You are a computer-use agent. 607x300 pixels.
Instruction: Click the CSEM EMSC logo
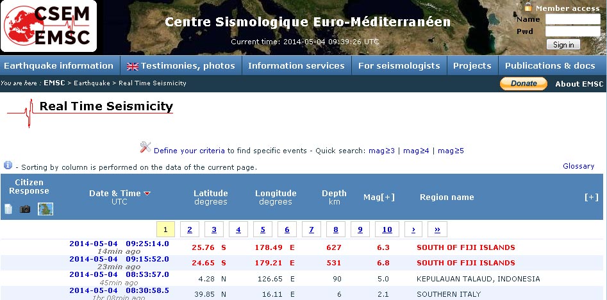[49, 26]
